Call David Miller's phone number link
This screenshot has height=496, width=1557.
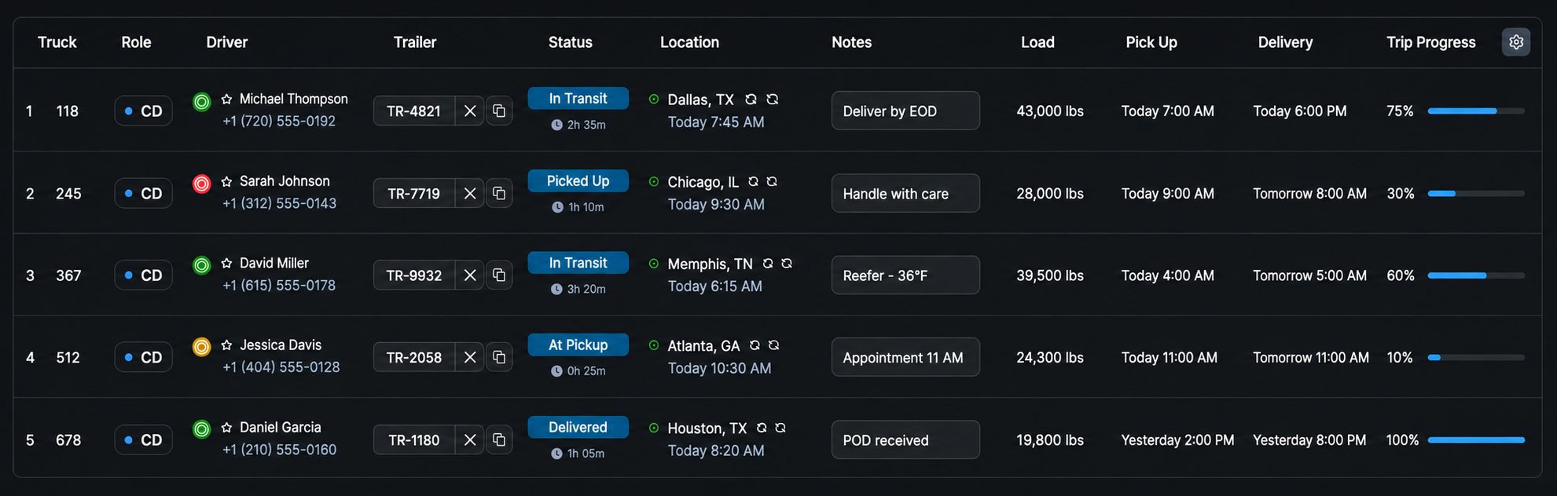coord(279,285)
